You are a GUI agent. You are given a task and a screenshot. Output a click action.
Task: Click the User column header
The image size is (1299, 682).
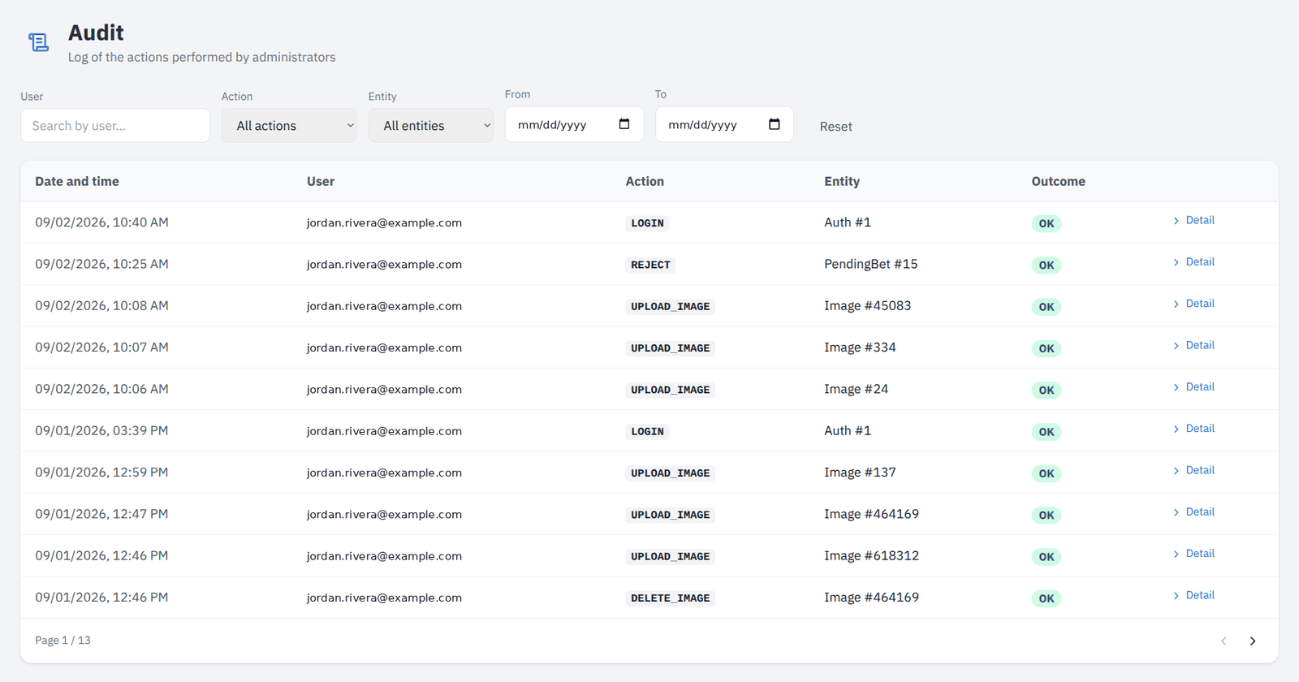[321, 181]
